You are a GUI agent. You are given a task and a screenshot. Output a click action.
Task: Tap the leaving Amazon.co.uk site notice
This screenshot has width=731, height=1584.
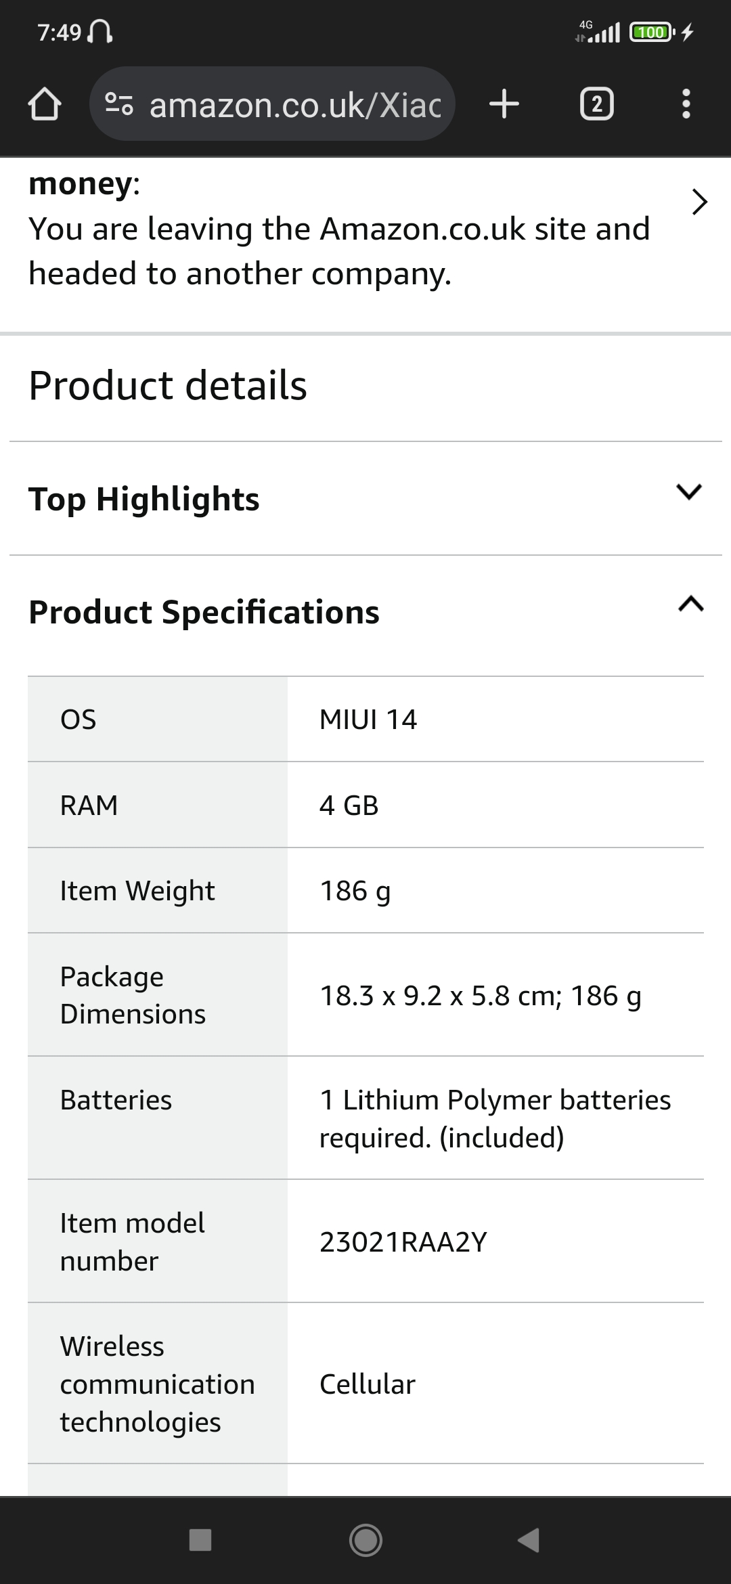click(x=338, y=250)
